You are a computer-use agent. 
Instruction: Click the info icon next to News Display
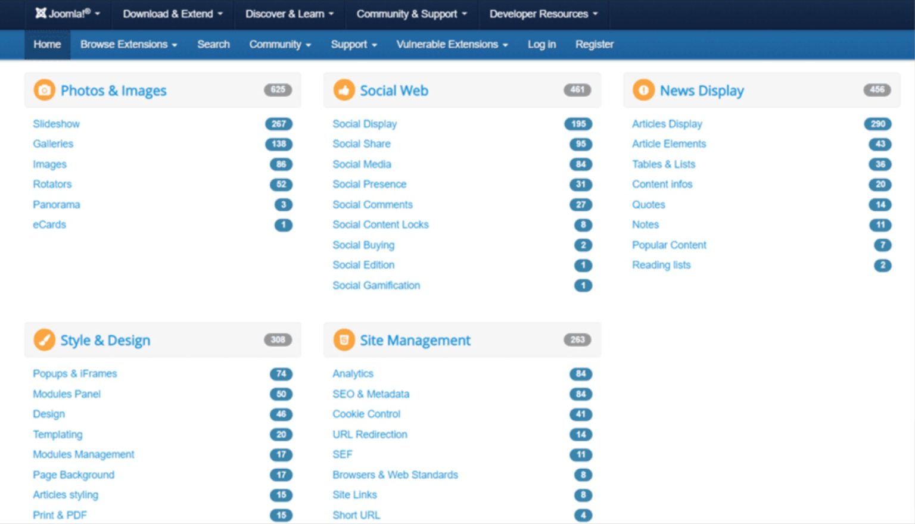[643, 90]
